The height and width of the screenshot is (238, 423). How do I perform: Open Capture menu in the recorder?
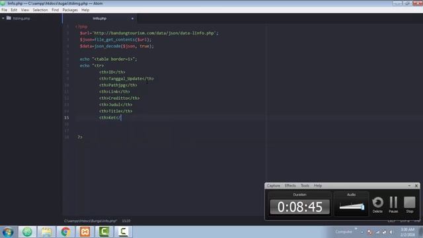[x=273, y=186]
